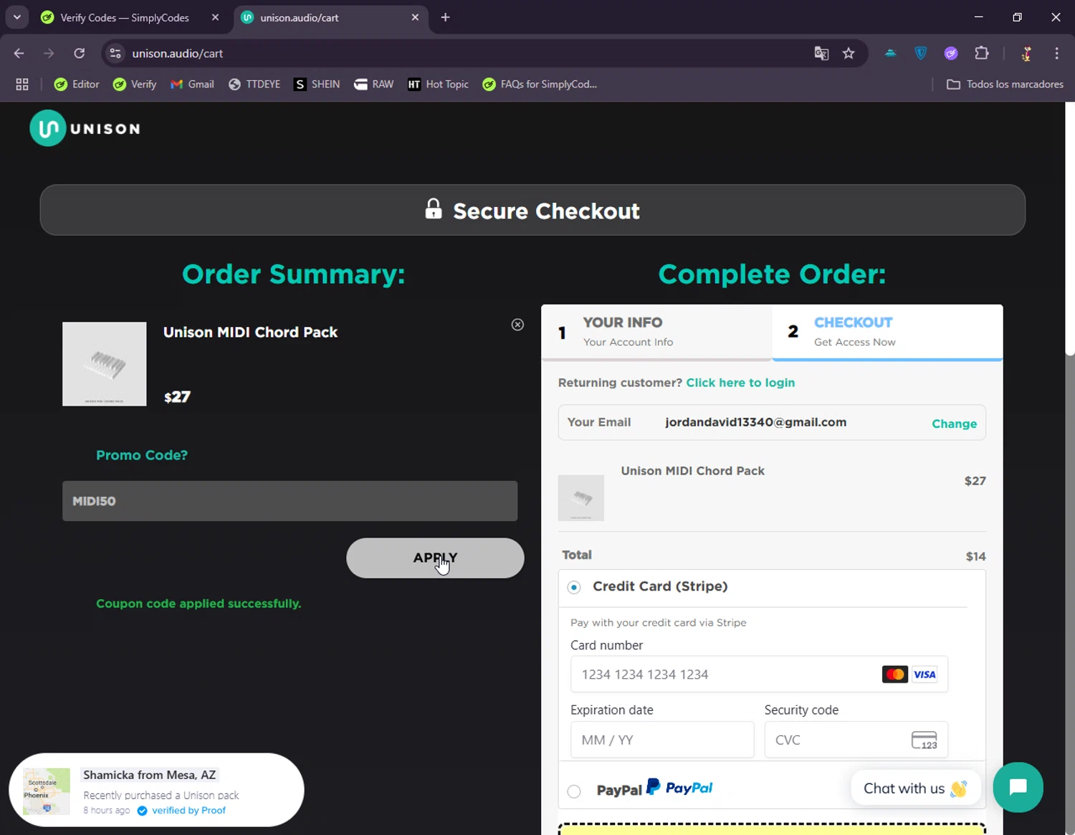This screenshot has height=835, width=1075.
Task: Open the tab search dropdown
Action: tap(16, 17)
